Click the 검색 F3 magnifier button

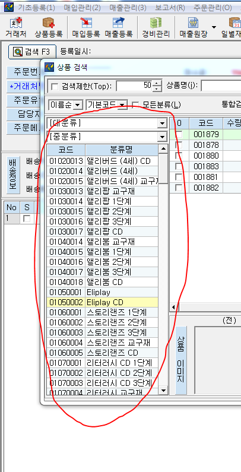(32, 52)
